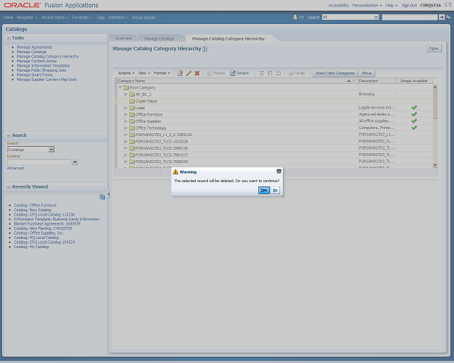Open Catalog: Office Furniture recently viewed link

(x=35, y=205)
